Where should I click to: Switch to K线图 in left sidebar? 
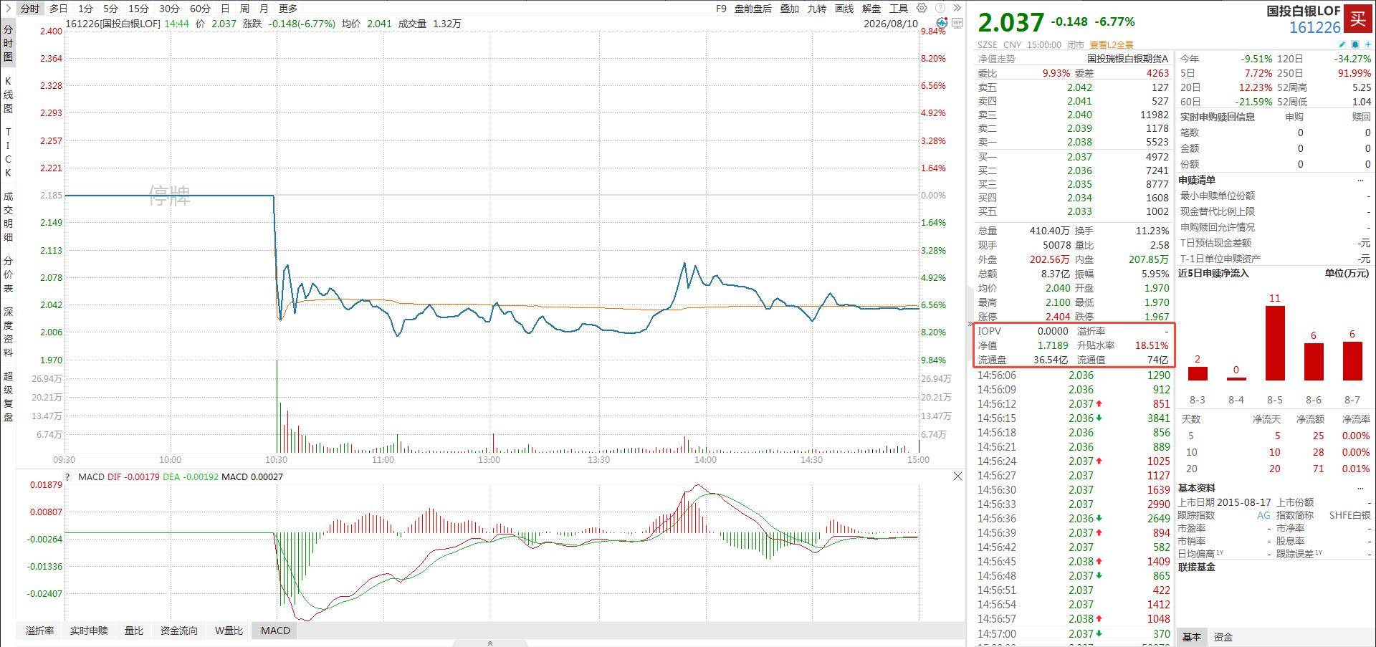[x=8, y=95]
